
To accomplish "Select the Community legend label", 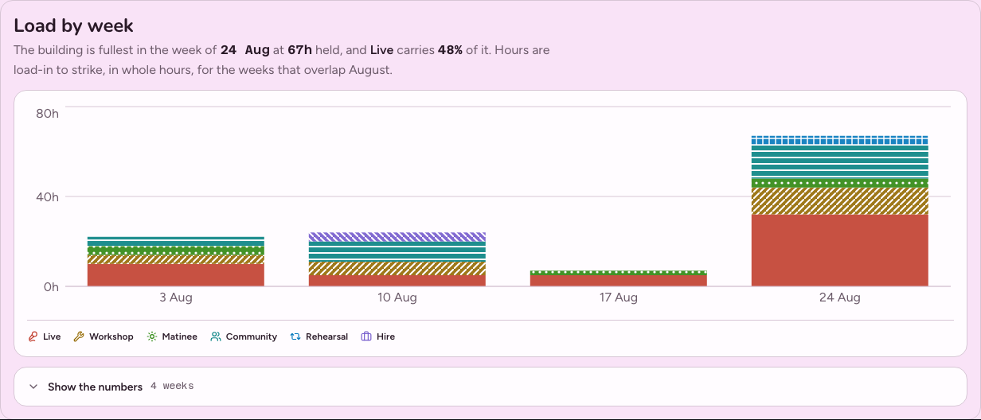I will coord(252,336).
